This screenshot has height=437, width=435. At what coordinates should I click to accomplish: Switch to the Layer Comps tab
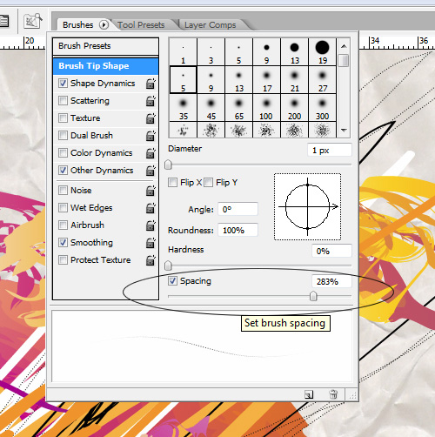click(210, 25)
